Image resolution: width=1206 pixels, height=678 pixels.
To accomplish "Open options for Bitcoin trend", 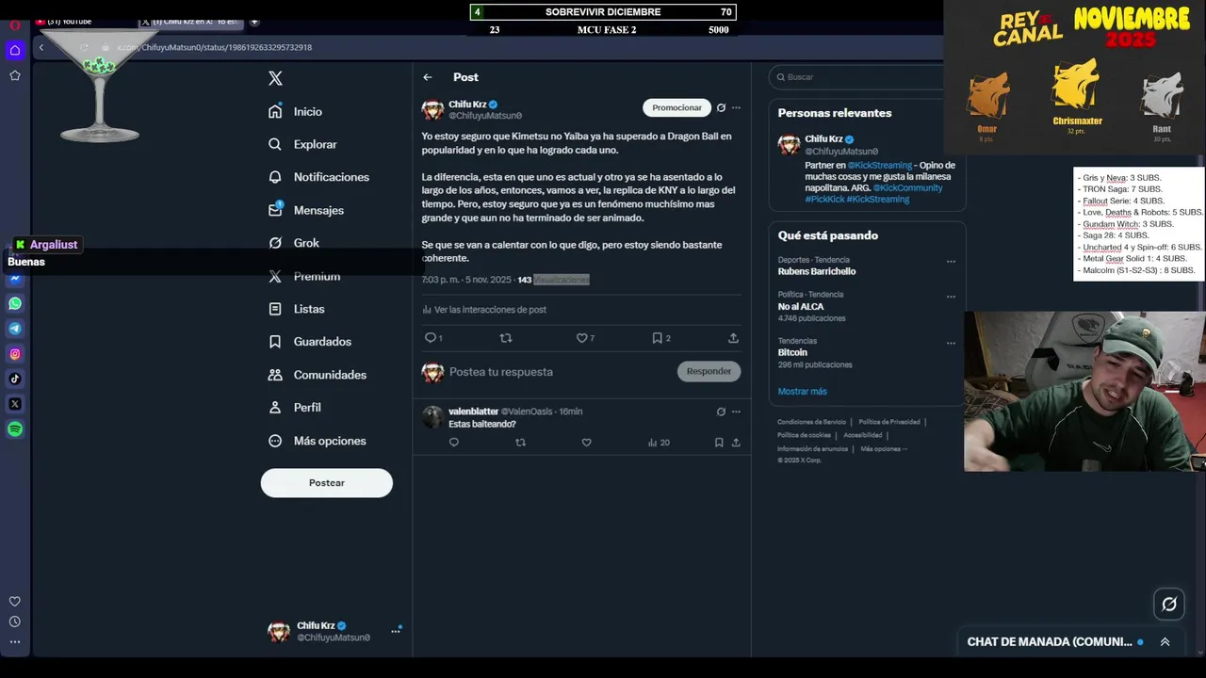I will pyautogui.click(x=951, y=343).
